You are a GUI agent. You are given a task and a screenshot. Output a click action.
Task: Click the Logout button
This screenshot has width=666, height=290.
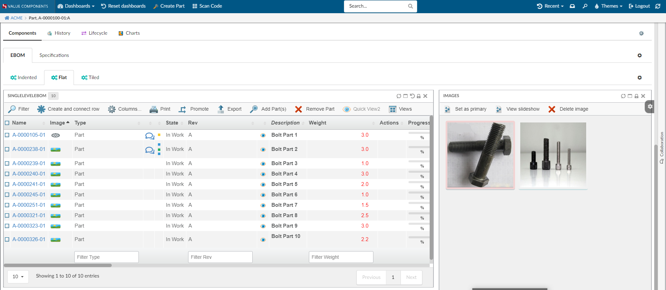(x=639, y=6)
